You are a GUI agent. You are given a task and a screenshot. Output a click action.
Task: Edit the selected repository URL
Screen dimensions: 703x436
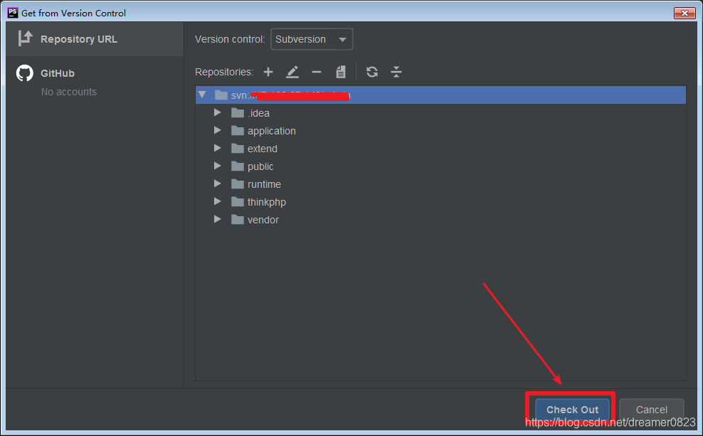293,72
